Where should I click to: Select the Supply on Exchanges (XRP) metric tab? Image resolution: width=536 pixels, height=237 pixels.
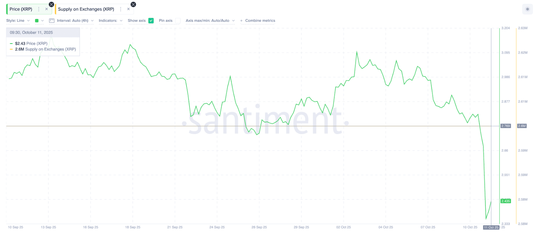pyautogui.click(x=86, y=9)
